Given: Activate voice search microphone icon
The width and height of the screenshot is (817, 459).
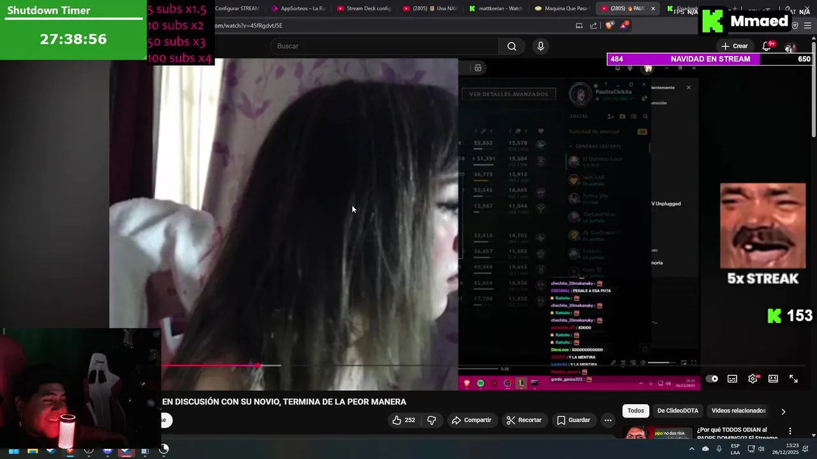Looking at the screenshot, I should coord(541,46).
